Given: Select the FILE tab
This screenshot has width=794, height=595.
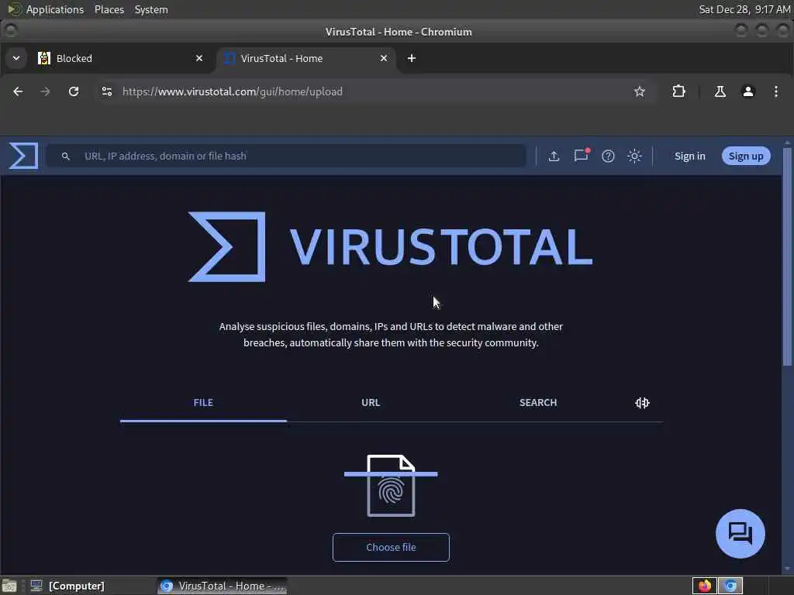Looking at the screenshot, I should click(x=203, y=403).
